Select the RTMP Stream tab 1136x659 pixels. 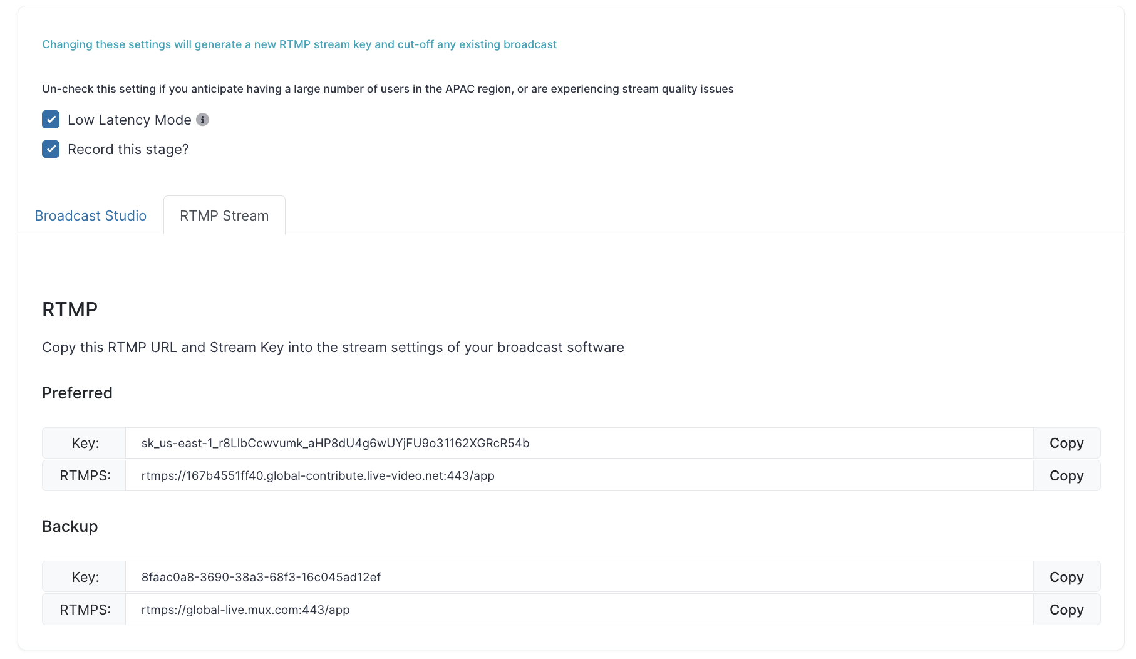(x=224, y=215)
